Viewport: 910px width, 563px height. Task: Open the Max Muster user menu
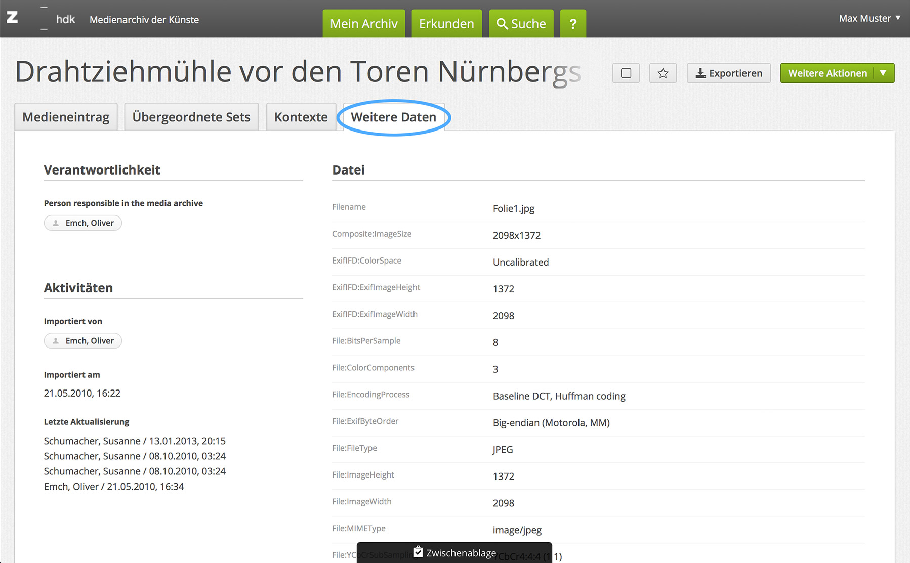pyautogui.click(x=869, y=18)
